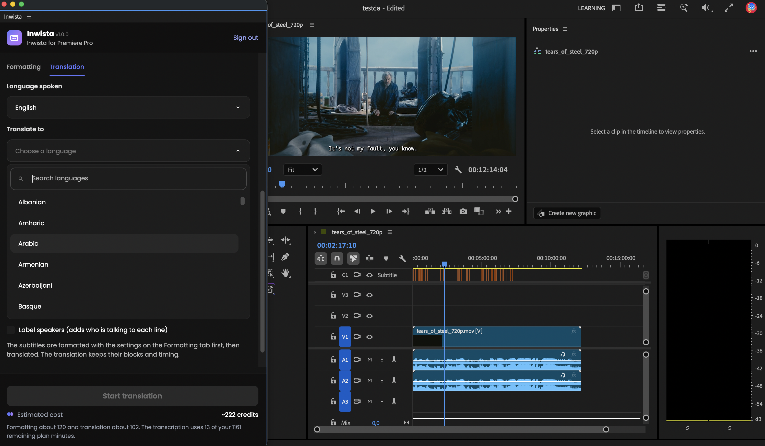Click the LEARNING workspace label
This screenshot has width=765, height=446.
click(591, 8)
